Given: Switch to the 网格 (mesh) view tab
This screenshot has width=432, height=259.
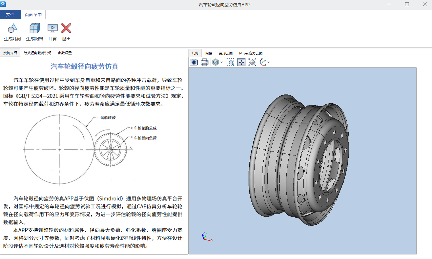Looking at the screenshot, I should tap(209, 53).
